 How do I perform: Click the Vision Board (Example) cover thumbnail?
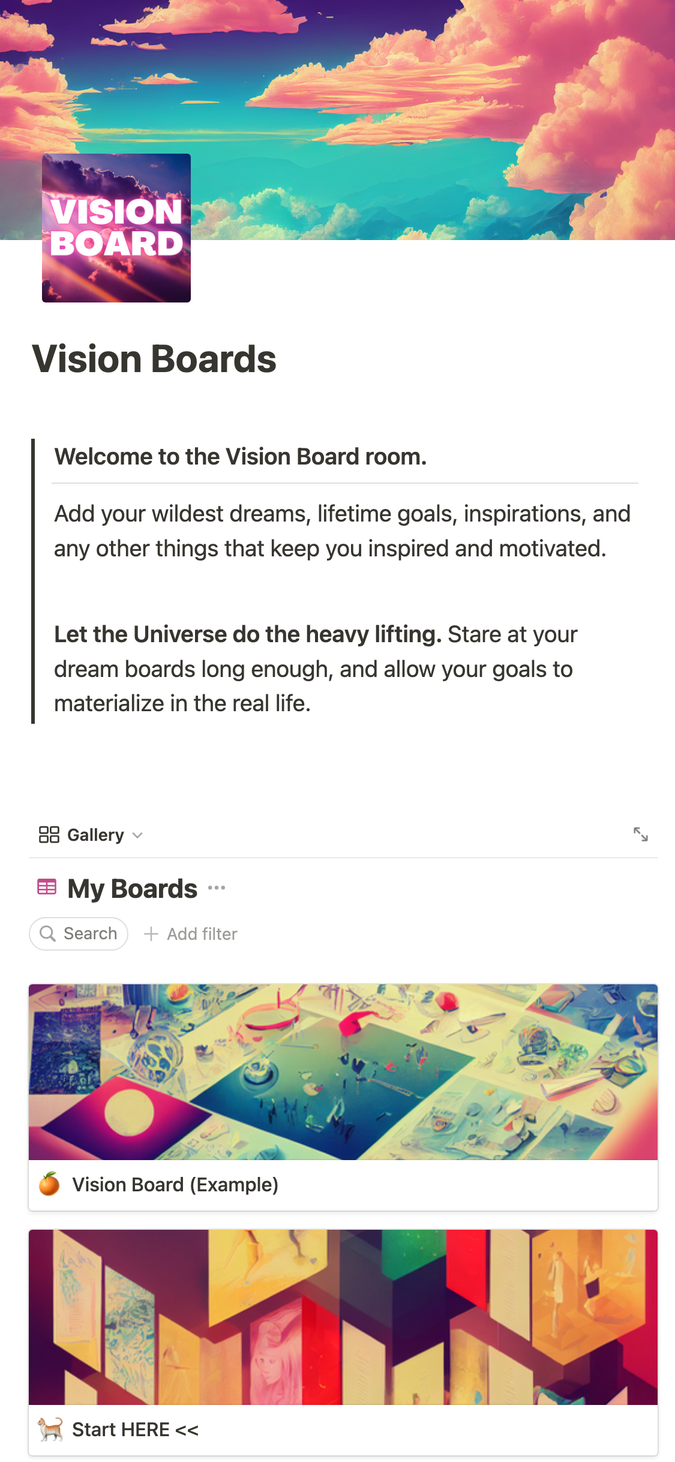(343, 1072)
